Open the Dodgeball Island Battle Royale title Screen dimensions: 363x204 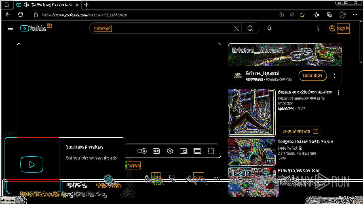pos(305,142)
